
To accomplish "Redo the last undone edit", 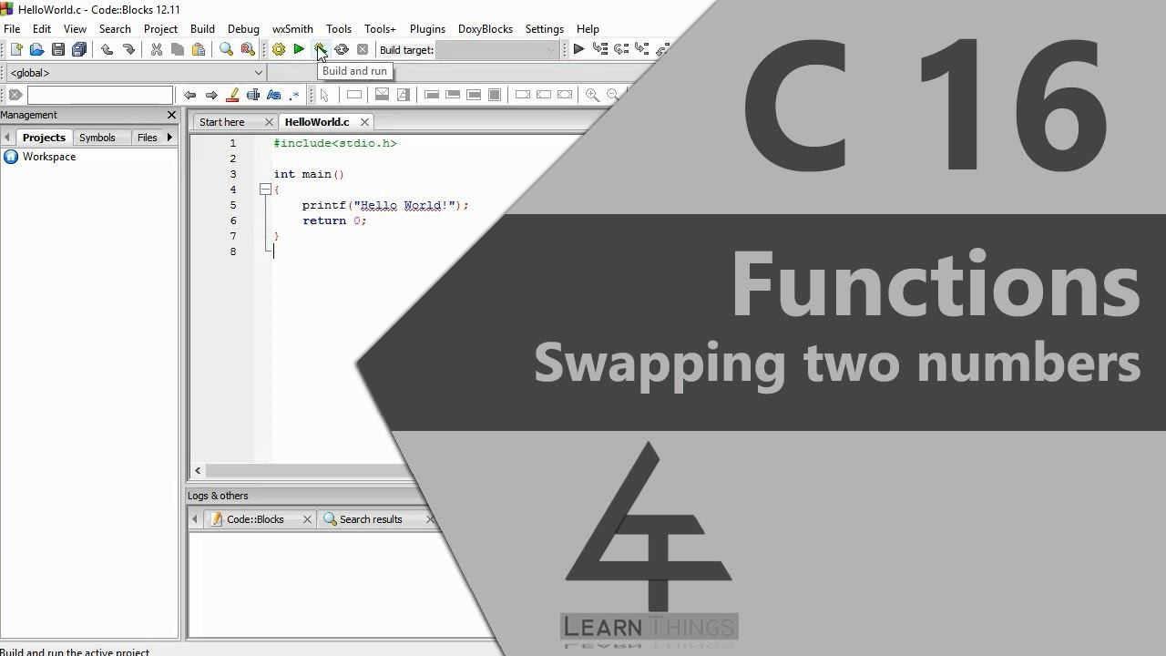I will (x=128, y=50).
